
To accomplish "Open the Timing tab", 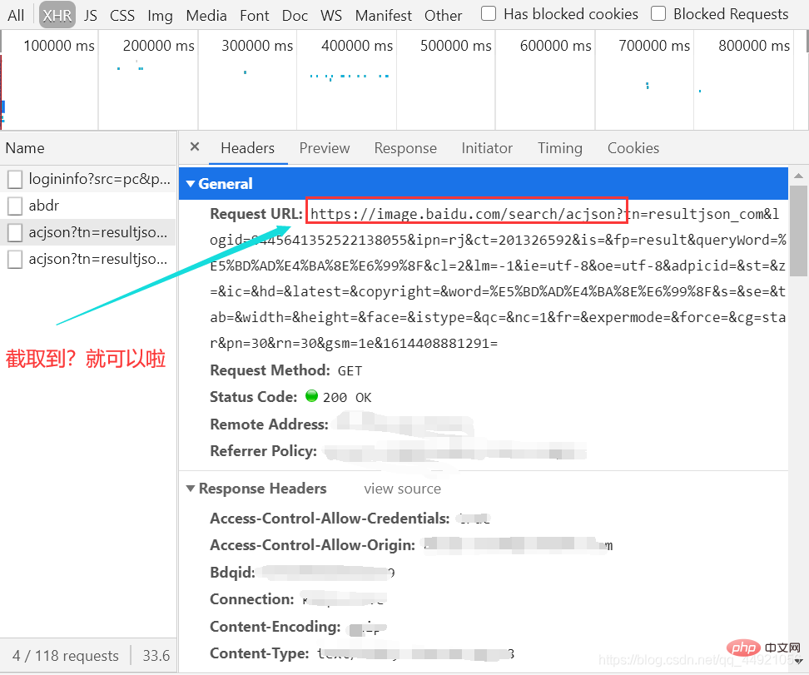I will [559, 148].
